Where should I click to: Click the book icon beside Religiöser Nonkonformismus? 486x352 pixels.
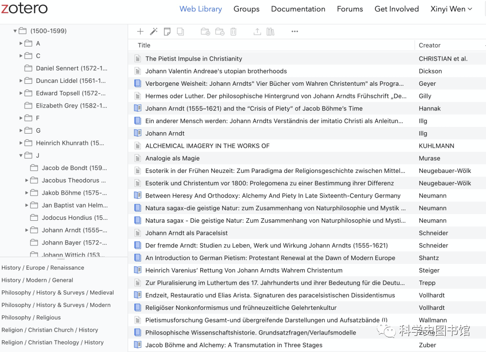pos(138,308)
